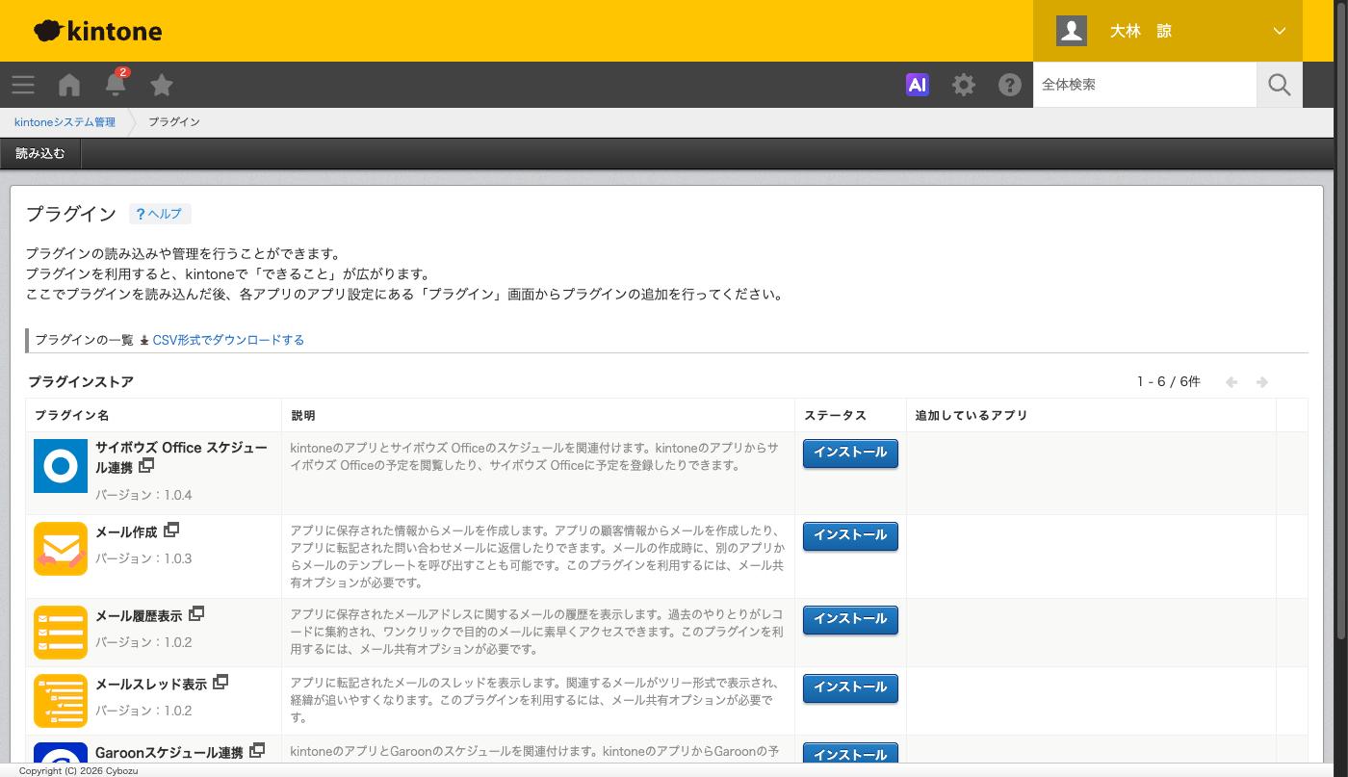Go to kintoneシステム管理 breadcrumb
The width and height of the screenshot is (1348, 777).
65,122
